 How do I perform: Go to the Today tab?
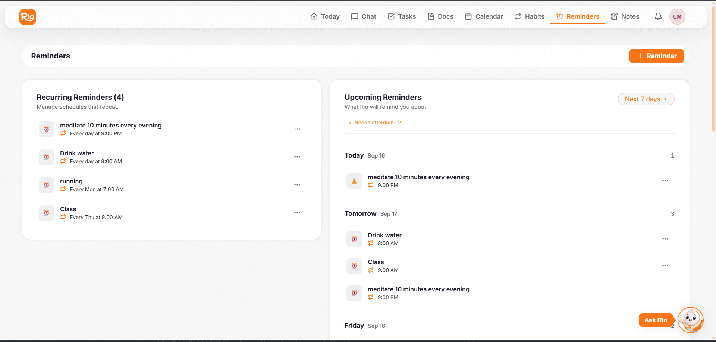pyautogui.click(x=325, y=16)
